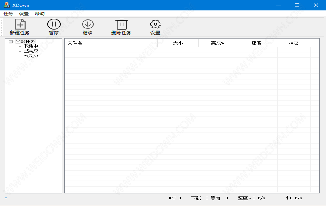This screenshot has height=206, width=326.
Task: Sort by the 完成% column header
Action: (x=217, y=43)
